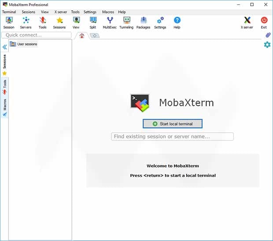Viewport: 273px width, 241px height.
Task: Switch to the Home tab
Action: click(81, 36)
